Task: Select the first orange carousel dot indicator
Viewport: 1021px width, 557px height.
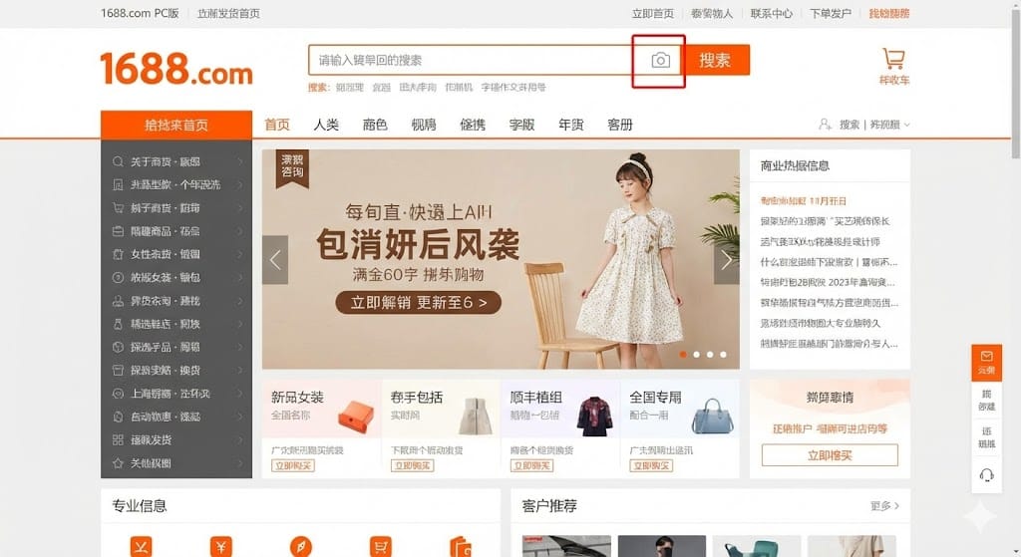Action: (x=682, y=355)
